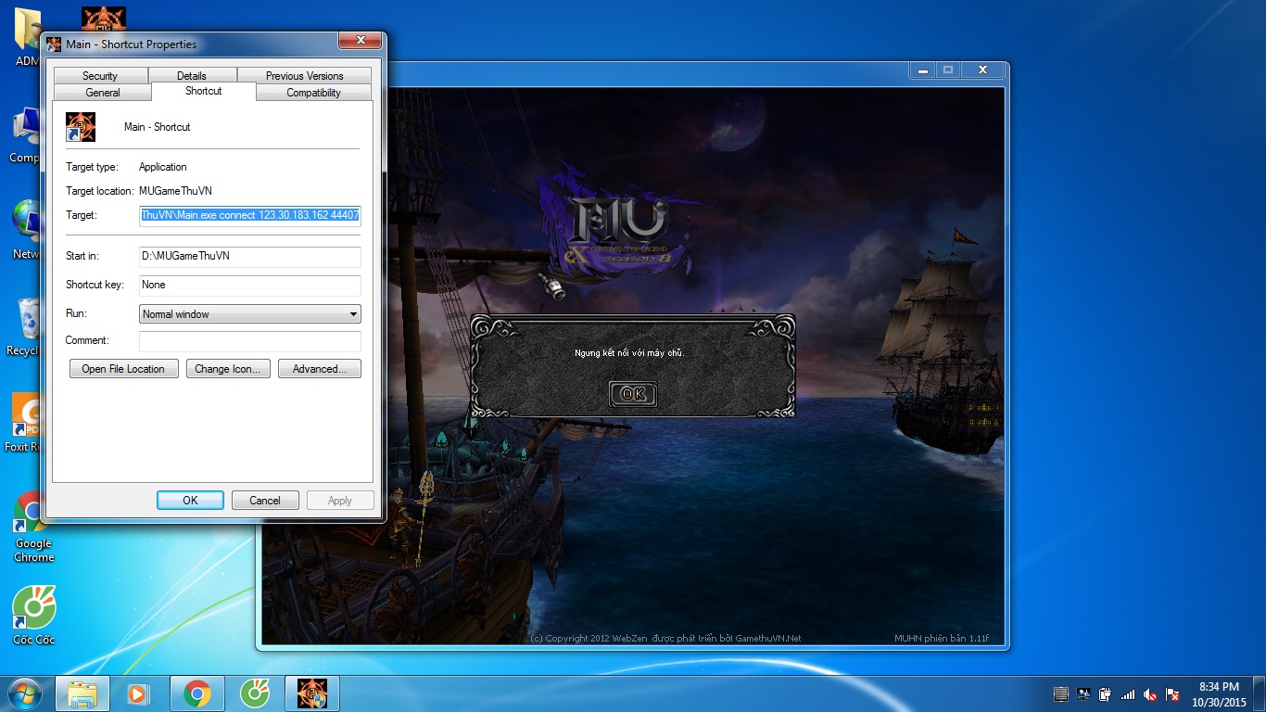Click the title bar icon of Shortcut Properties
This screenshot has width=1266, height=712.
[x=54, y=44]
